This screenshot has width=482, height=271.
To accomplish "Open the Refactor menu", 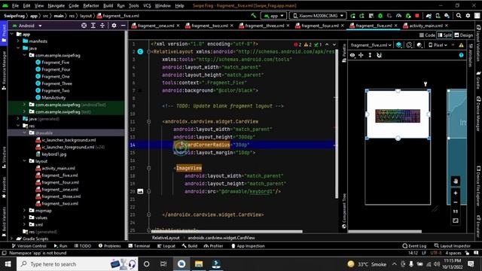I will [x=91, y=5].
